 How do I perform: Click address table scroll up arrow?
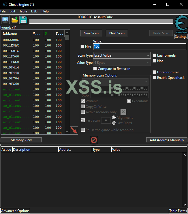[x=185, y=155]
